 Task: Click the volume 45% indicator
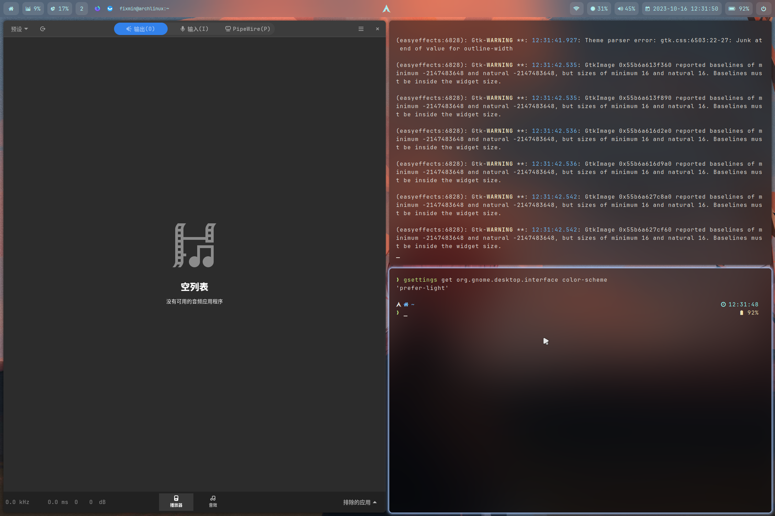pos(626,9)
